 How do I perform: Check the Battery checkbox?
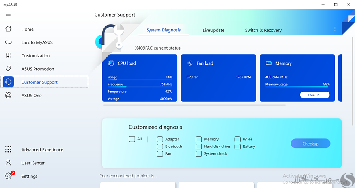click(x=237, y=146)
